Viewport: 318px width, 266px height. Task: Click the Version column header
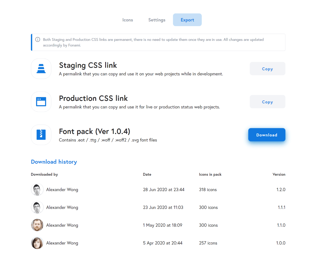(x=279, y=174)
